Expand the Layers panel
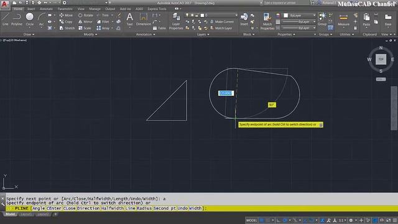The image size is (398, 224). pos(203,34)
